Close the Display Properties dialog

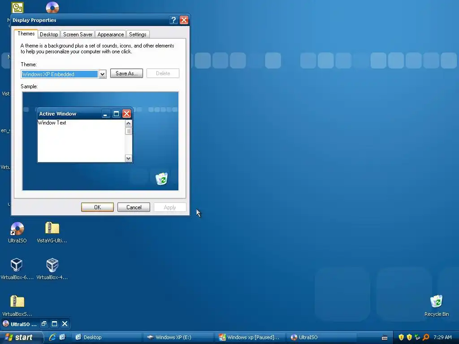coord(184,20)
